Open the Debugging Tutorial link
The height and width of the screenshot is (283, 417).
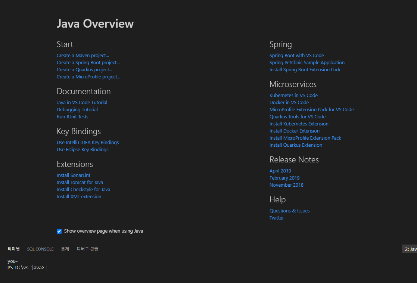click(x=77, y=110)
